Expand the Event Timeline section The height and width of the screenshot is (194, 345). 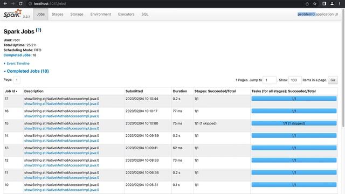17,64
